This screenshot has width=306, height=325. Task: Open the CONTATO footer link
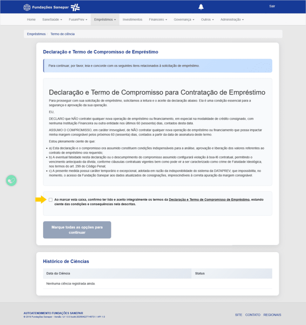tap(253, 315)
